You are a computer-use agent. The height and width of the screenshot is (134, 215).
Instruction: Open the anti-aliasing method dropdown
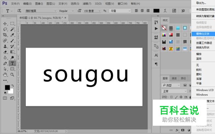[120, 11]
